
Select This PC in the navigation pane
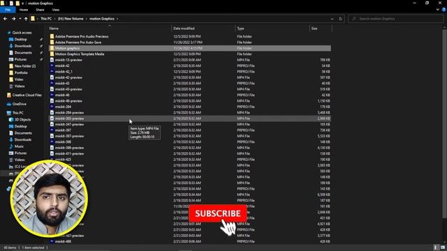(x=18, y=113)
